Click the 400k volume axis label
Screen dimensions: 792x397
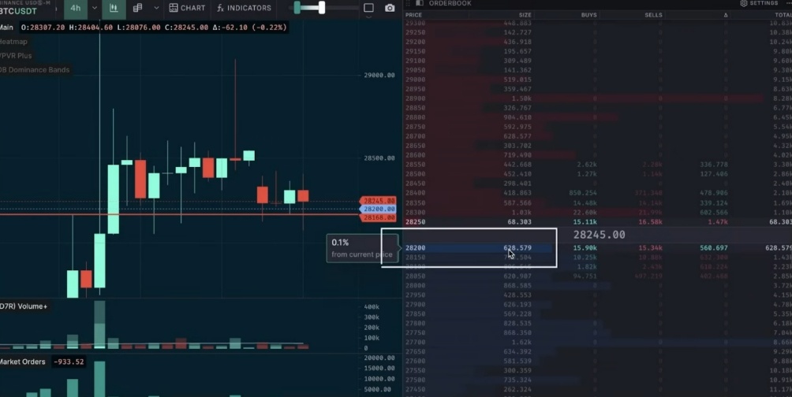point(372,306)
